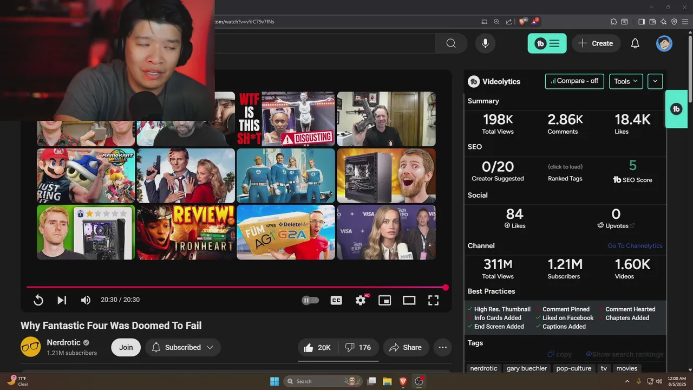Open the Brave Wallet icon

[652, 22]
